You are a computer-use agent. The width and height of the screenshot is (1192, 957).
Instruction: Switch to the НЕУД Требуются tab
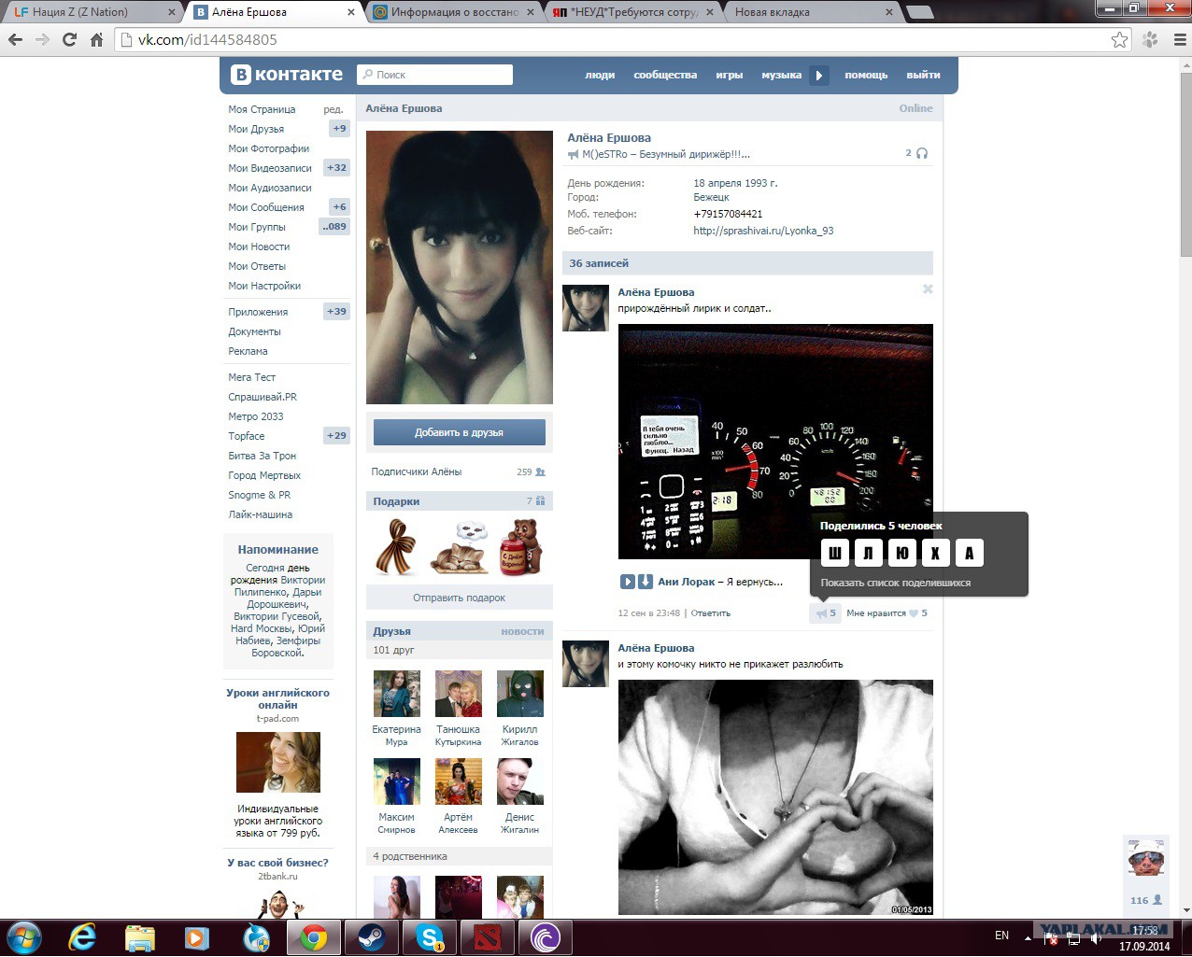click(x=633, y=12)
